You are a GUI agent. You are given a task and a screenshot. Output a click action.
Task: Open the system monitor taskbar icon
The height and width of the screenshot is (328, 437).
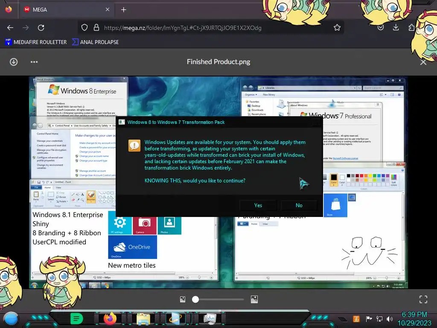point(210,319)
